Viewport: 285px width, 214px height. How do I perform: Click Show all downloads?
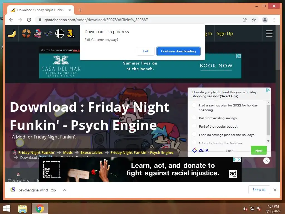[259, 190]
